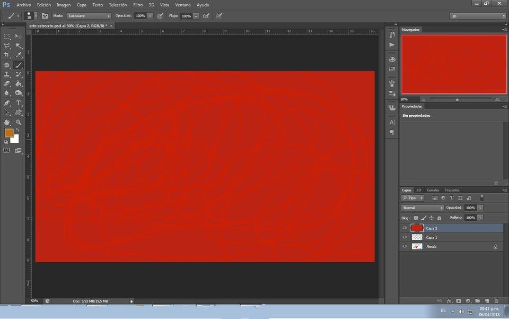
Task: Select the Hand tool
Action: pos(6,122)
